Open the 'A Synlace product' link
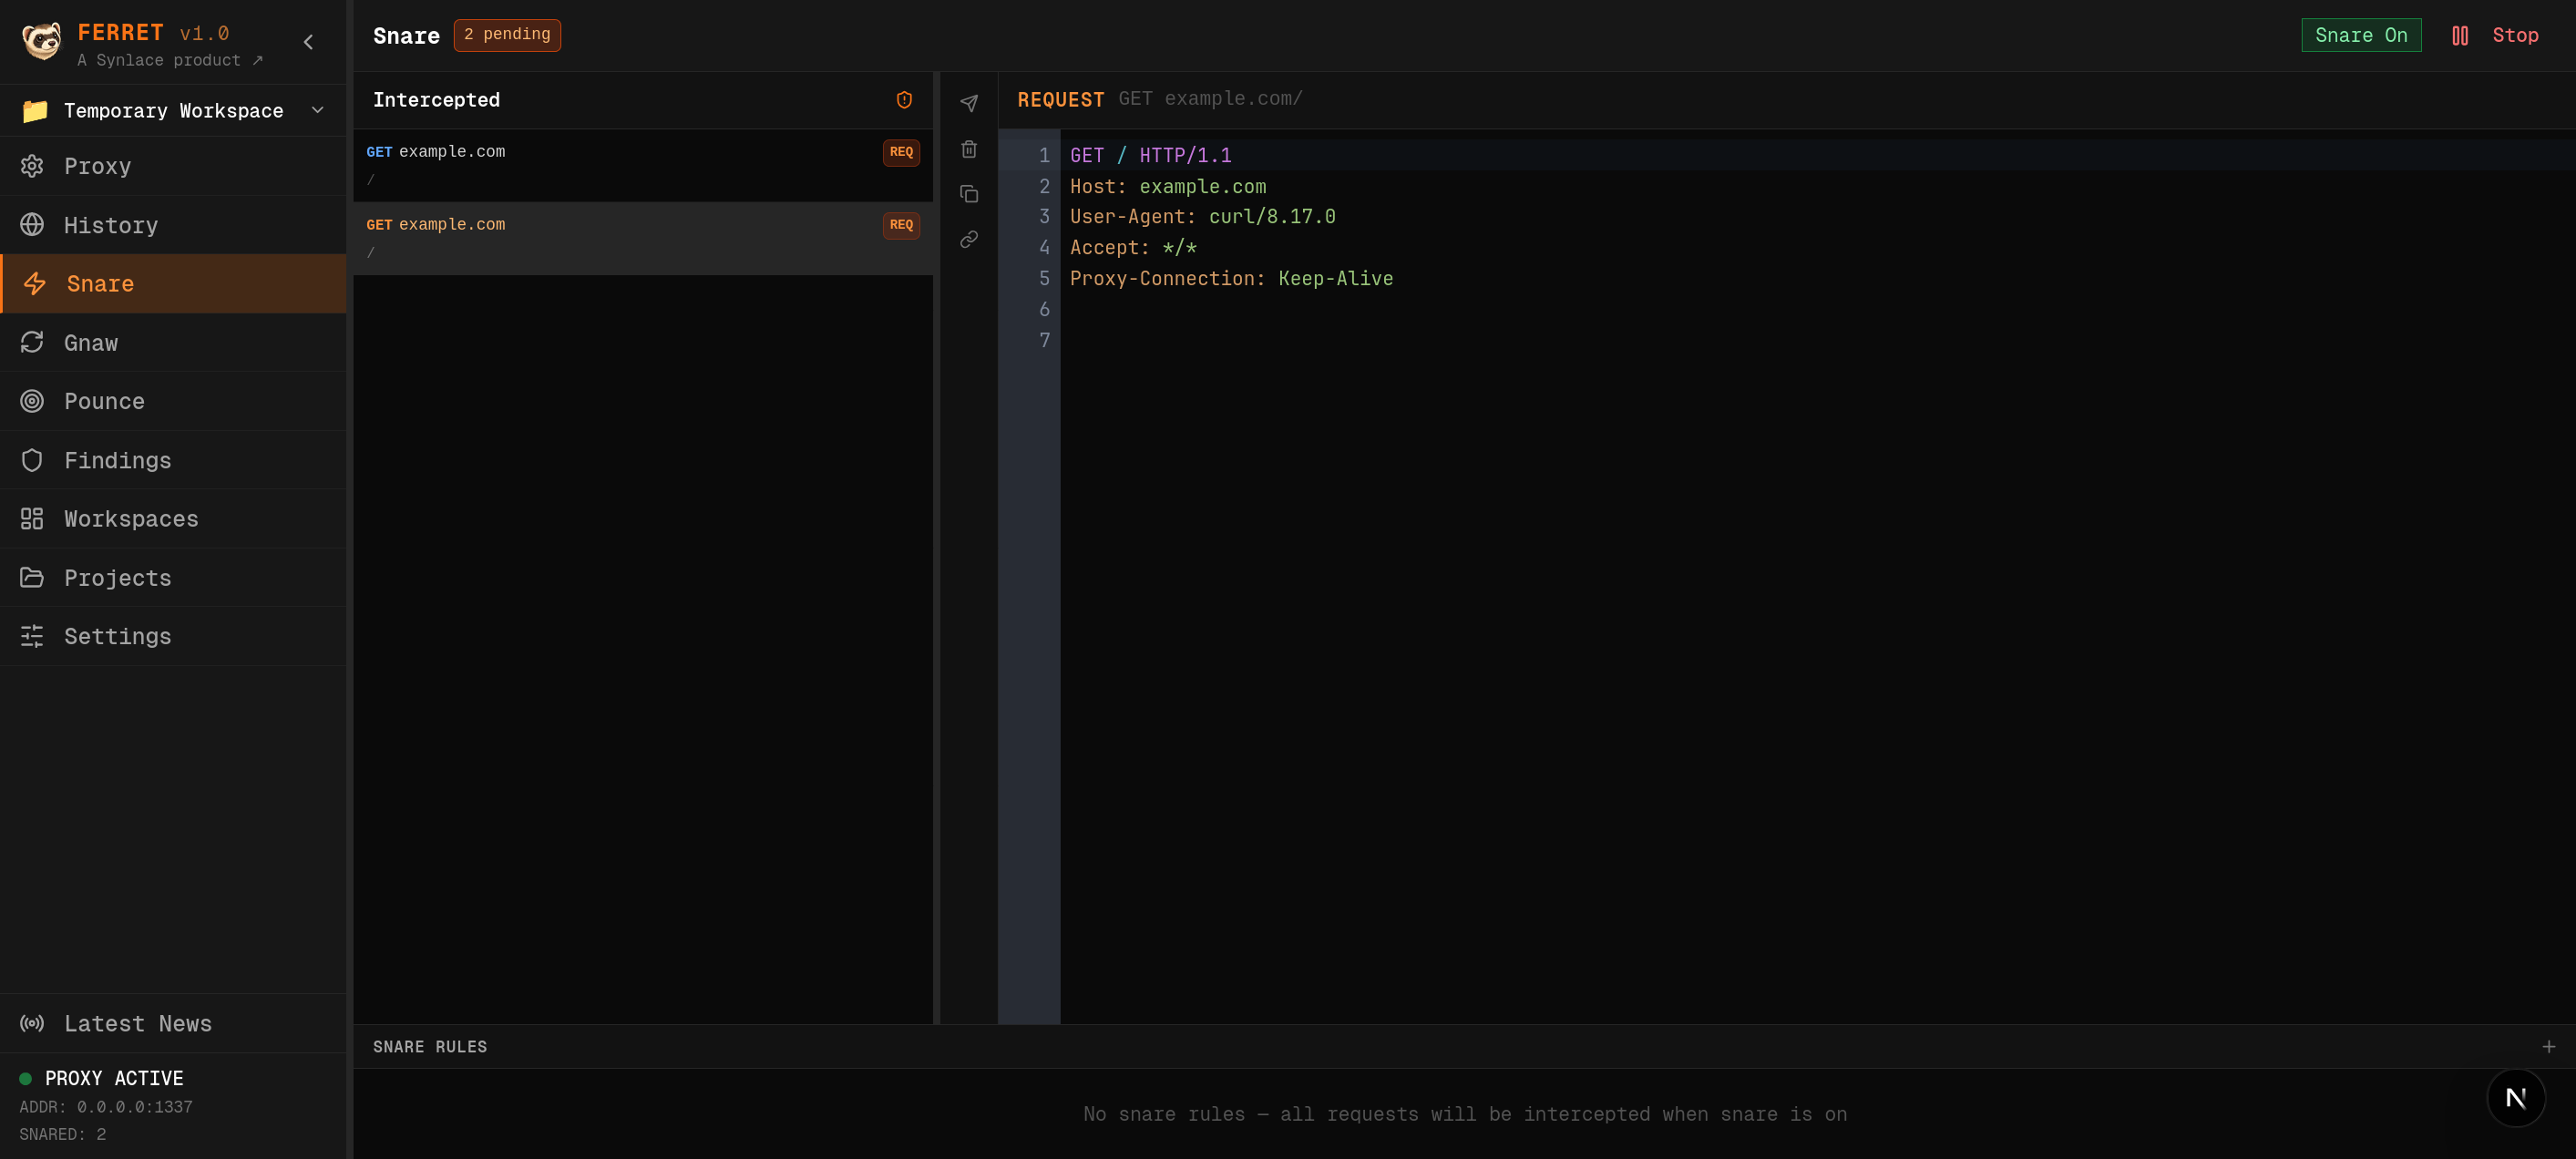The width and height of the screenshot is (2576, 1159). click(x=170, y=60)
